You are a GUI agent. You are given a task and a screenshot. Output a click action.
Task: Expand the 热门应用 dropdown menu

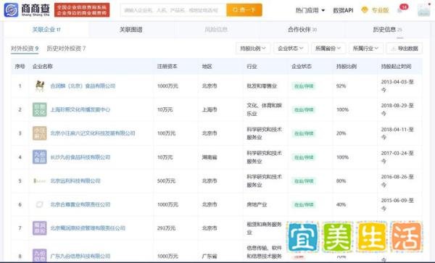click(x=310, y=10)
